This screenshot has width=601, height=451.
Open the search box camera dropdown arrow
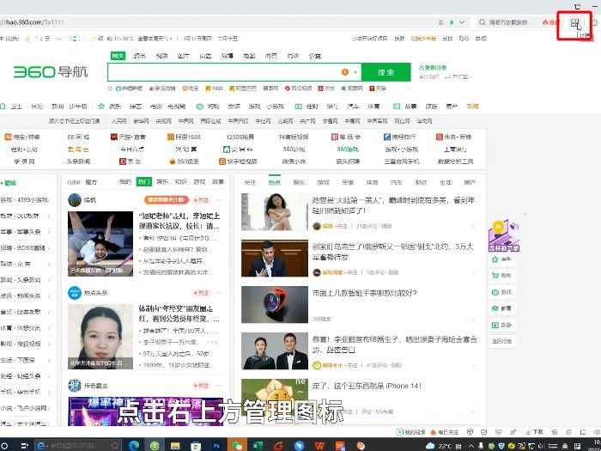(355, 73)
